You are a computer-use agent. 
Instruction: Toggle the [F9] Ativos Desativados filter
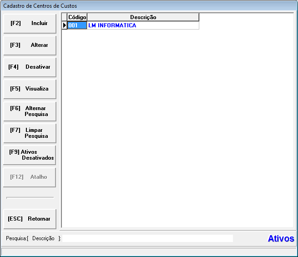click(30, 155)
